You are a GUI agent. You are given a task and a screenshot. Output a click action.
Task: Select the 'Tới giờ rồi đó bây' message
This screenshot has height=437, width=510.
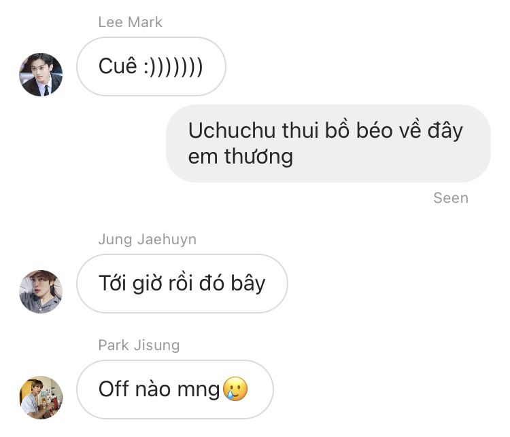tap(182, 284)
